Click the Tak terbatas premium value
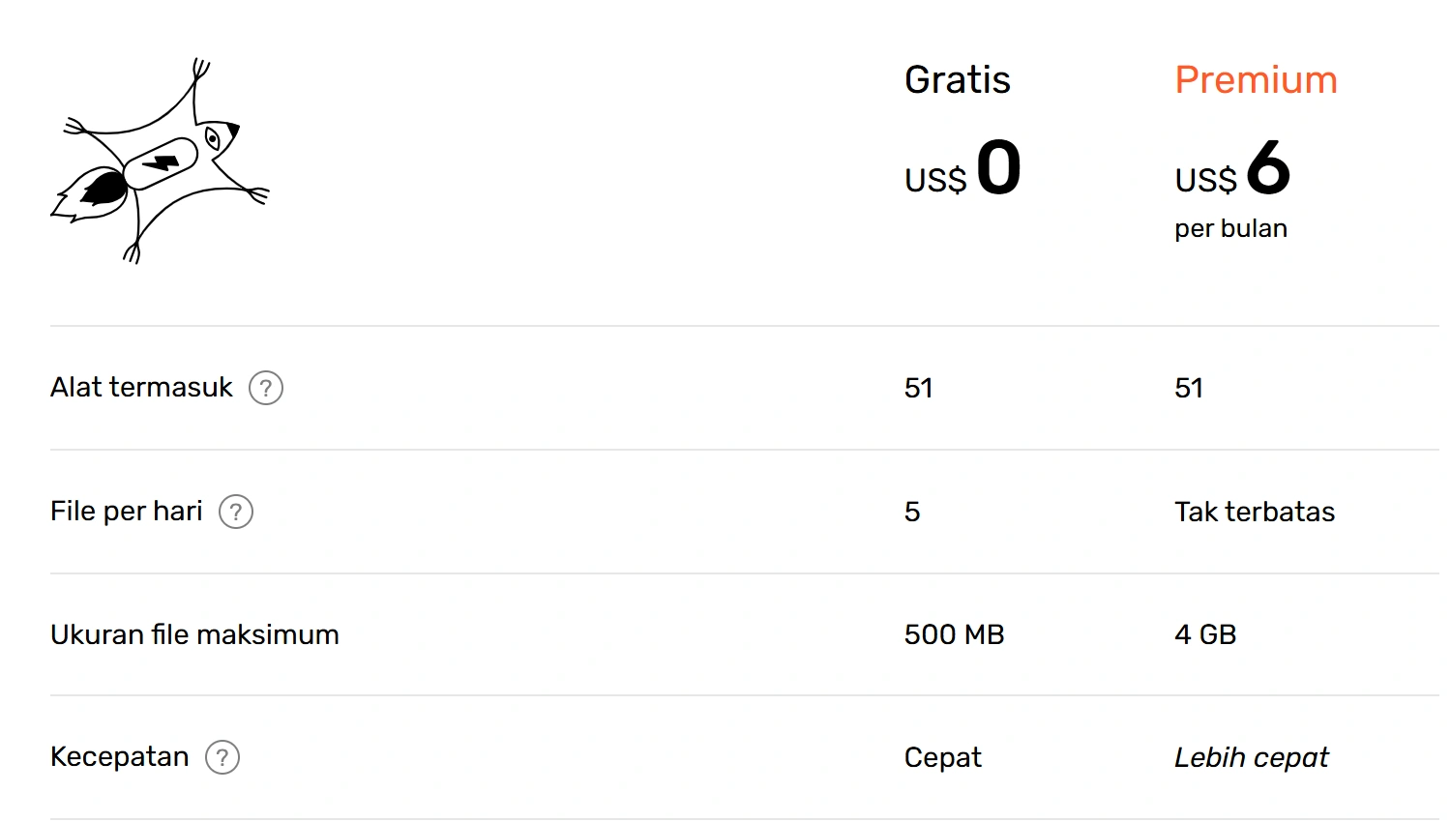The image size is (1451, 822). point(1255,512)
